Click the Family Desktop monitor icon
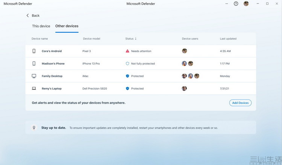 point(34,76)
